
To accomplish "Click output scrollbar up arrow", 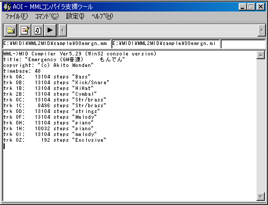I will pos(261,55).
